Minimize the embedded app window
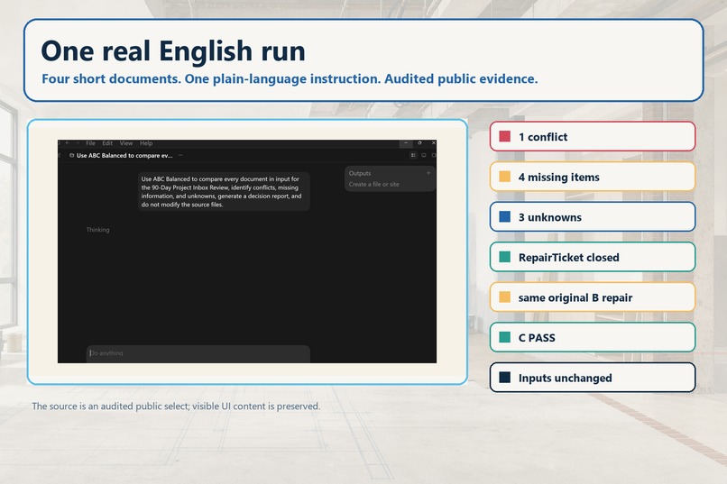This screenshot has width=727, height=484. pos(405,143)
